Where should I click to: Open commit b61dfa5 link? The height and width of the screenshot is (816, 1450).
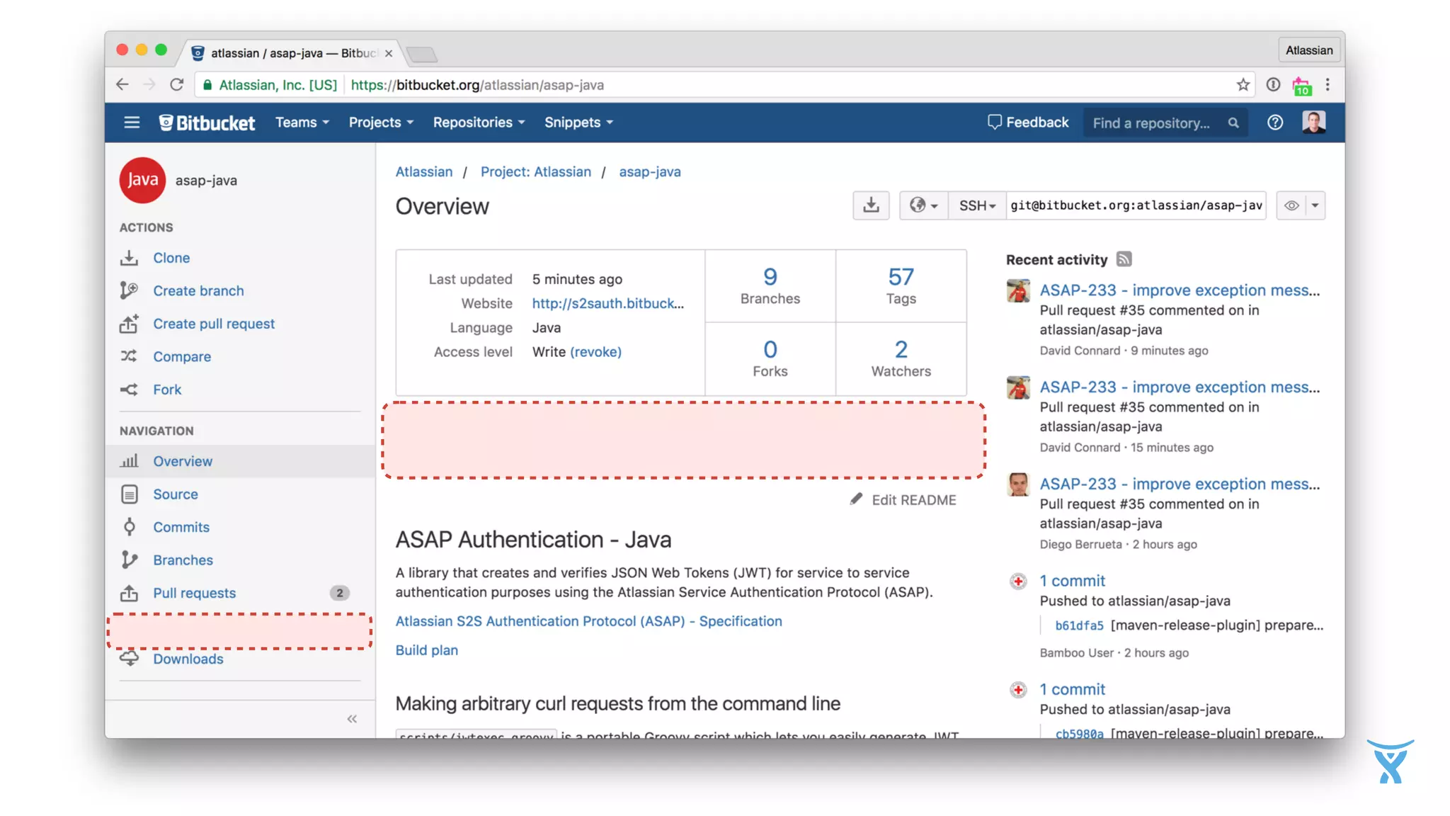[x=1079, y=625]
